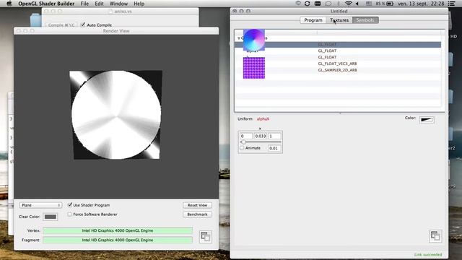Click the Color well in Symbols panel
The image size is (462, 260).
click(427, 119)
